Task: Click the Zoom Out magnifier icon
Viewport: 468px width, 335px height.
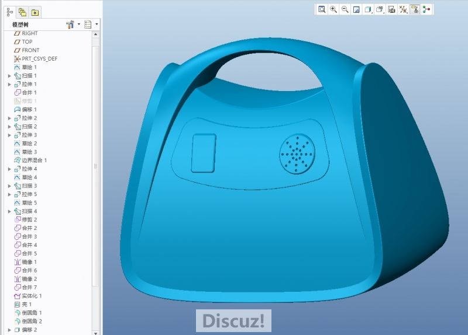Action: 345,9
